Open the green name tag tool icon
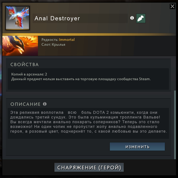This screenshot has width=178, height=178. point(141,18)
